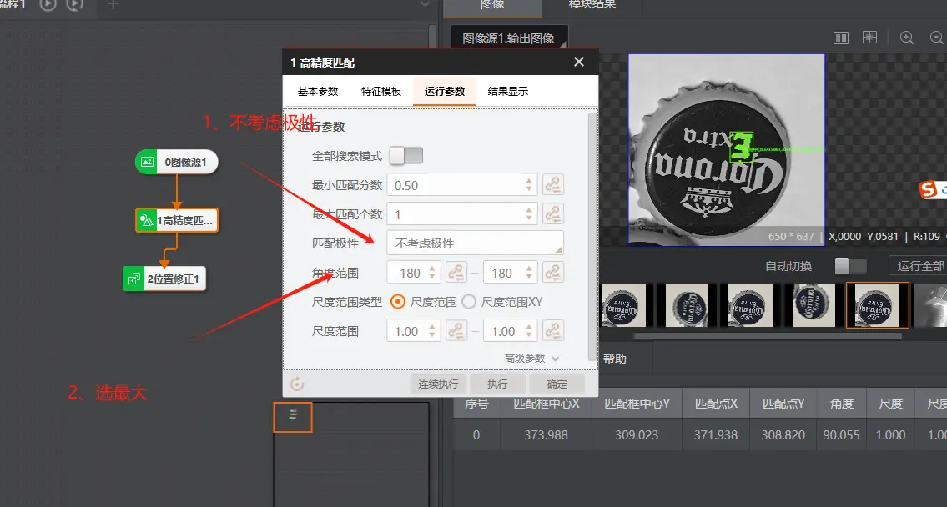This screenshot has width=947, height=507.
Task: Click stepper arrows of the 180 angle field
Action: point(529,272)
